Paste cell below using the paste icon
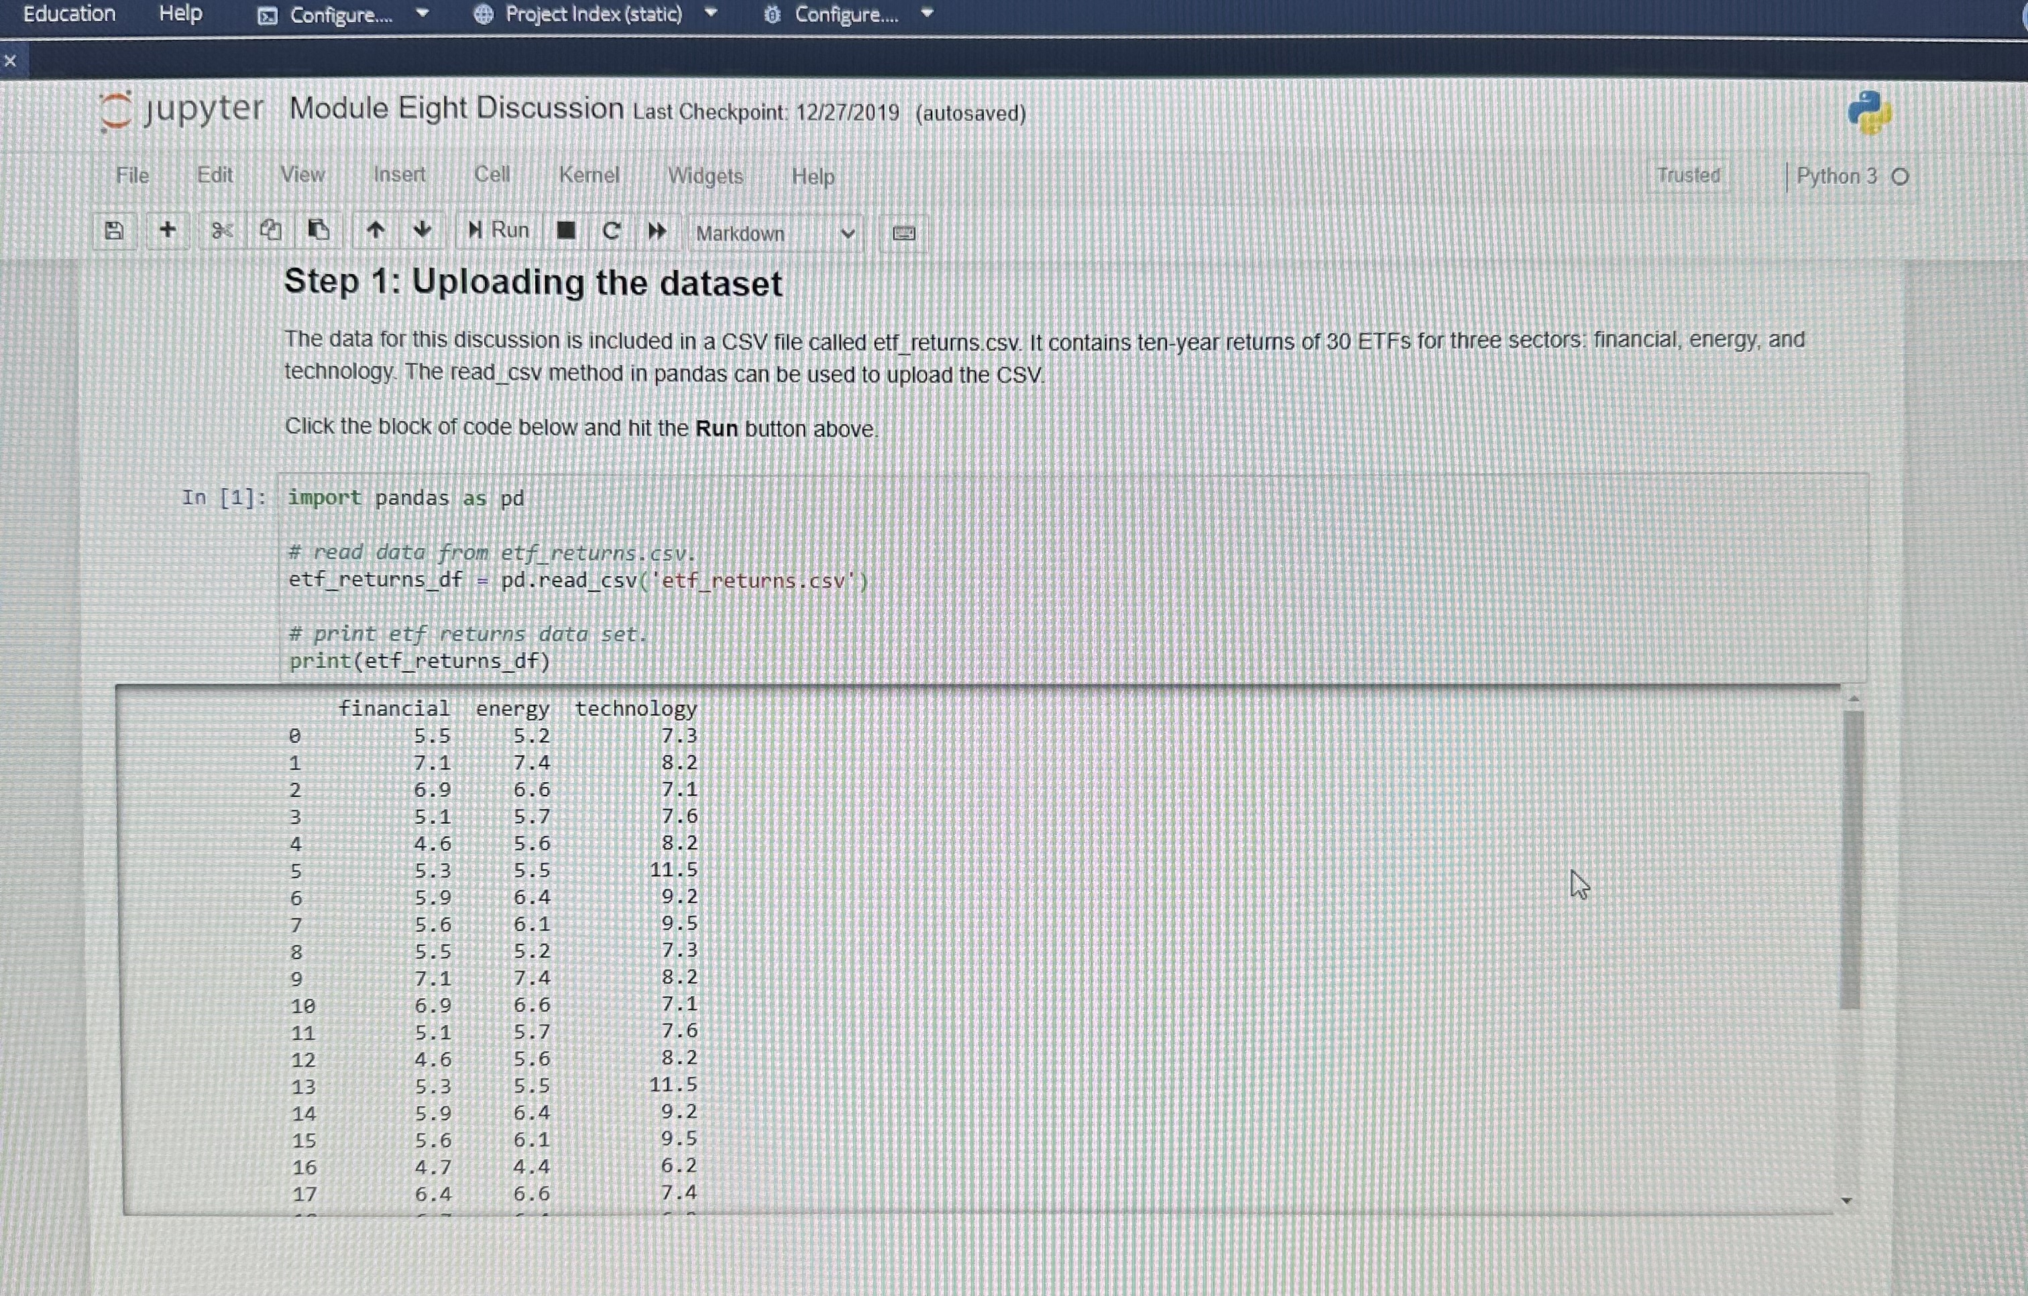This screenshot has height=1296, width=2028. pyautogui.click(x=319, y=230)
